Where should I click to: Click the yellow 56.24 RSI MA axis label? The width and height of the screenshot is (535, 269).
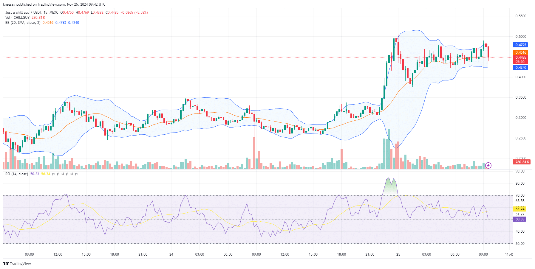tap(520, 209)
